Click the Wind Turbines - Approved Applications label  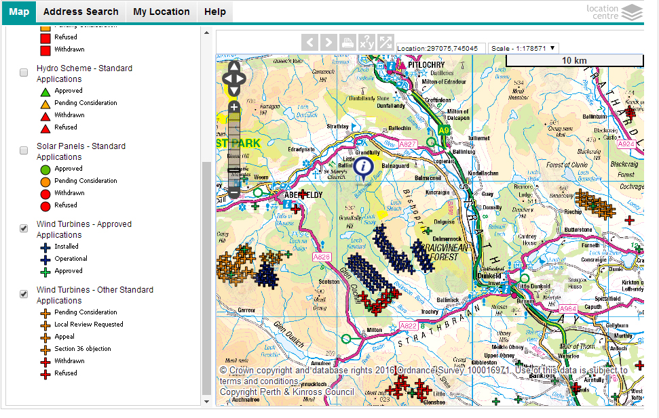click(84, 230)
